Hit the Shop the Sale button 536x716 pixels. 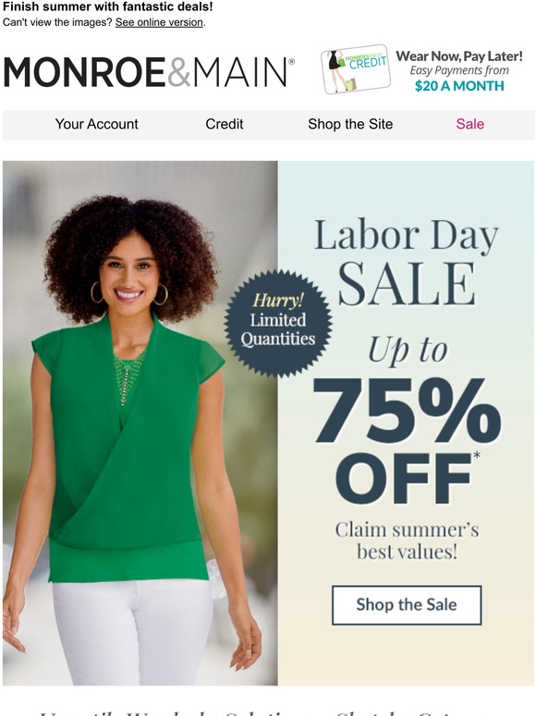[407, 605]
